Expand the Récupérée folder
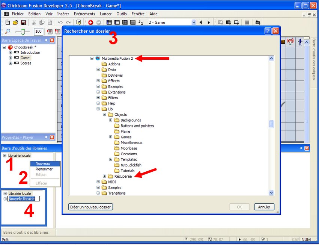 click(x=104, y=176)
